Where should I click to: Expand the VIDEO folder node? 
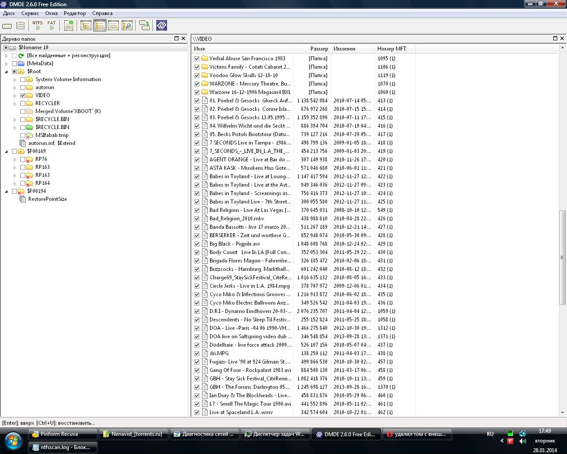pos(15,95)
